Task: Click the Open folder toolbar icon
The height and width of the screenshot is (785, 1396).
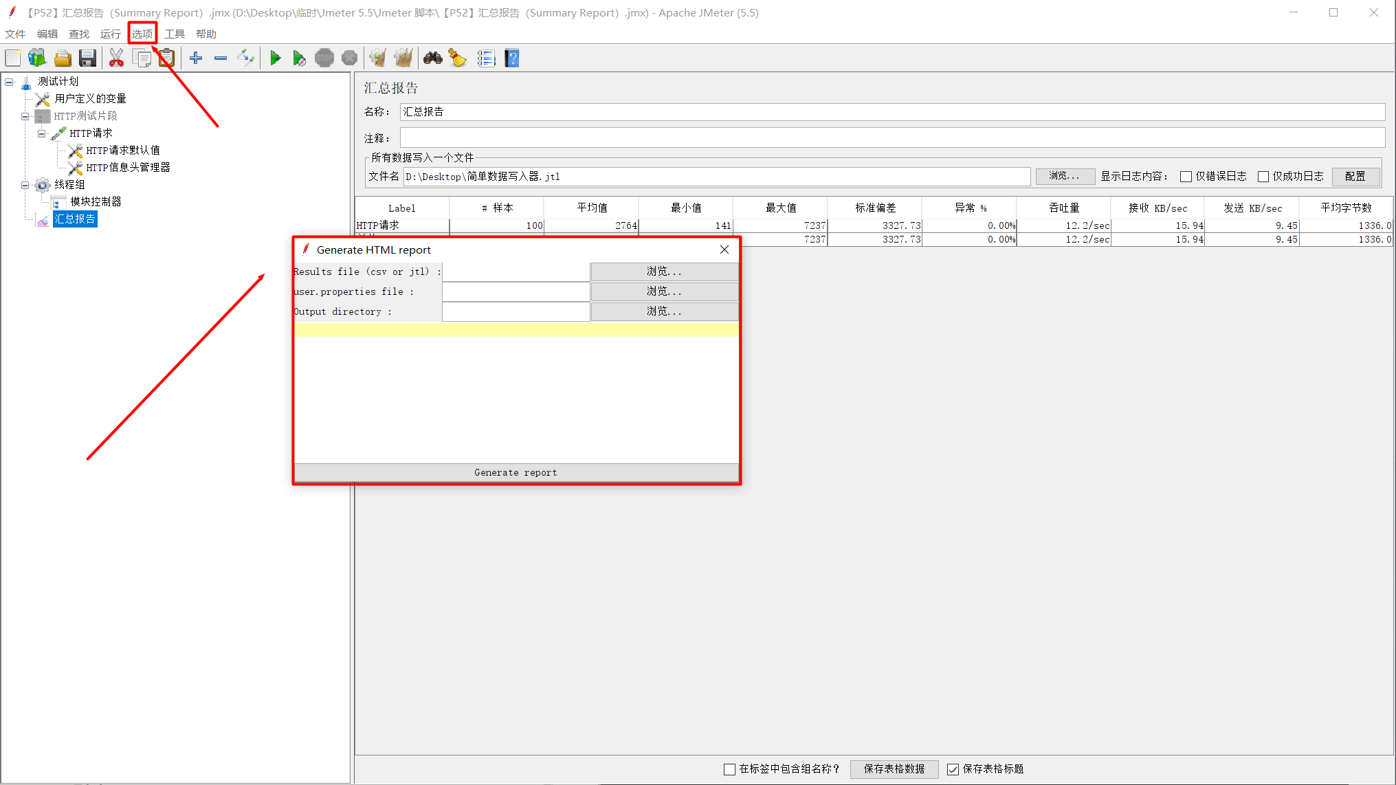Action: point(63,58)
